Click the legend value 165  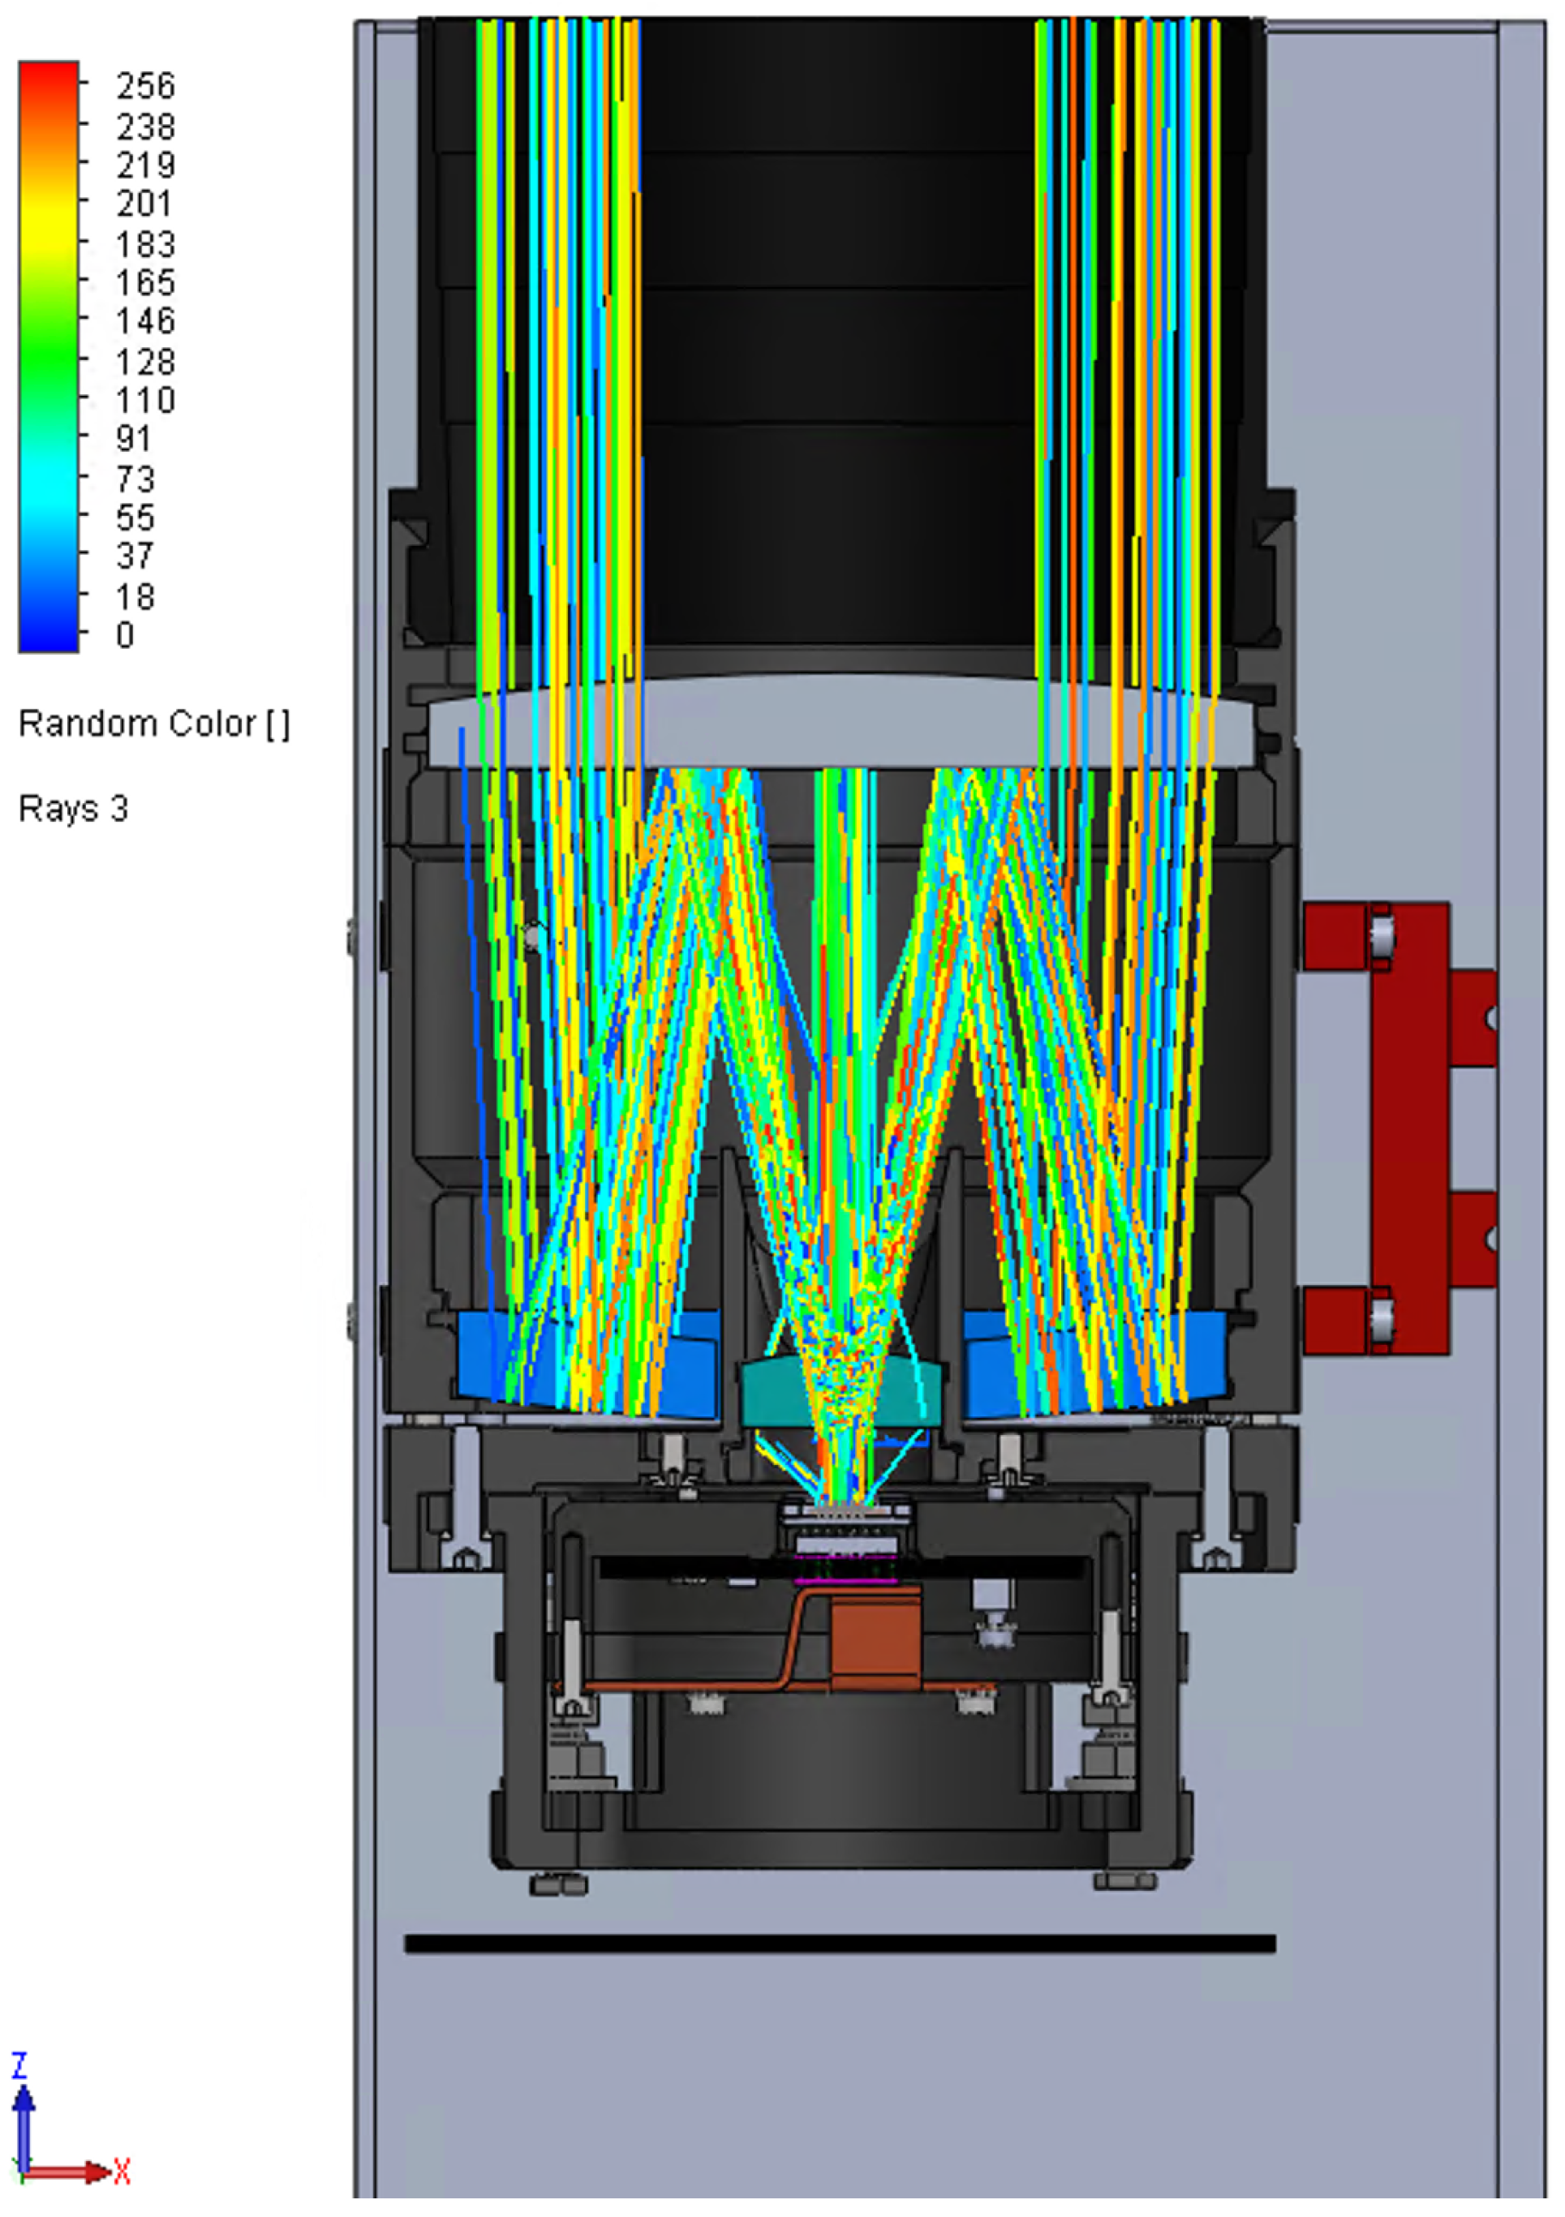[x=146, y=282]
